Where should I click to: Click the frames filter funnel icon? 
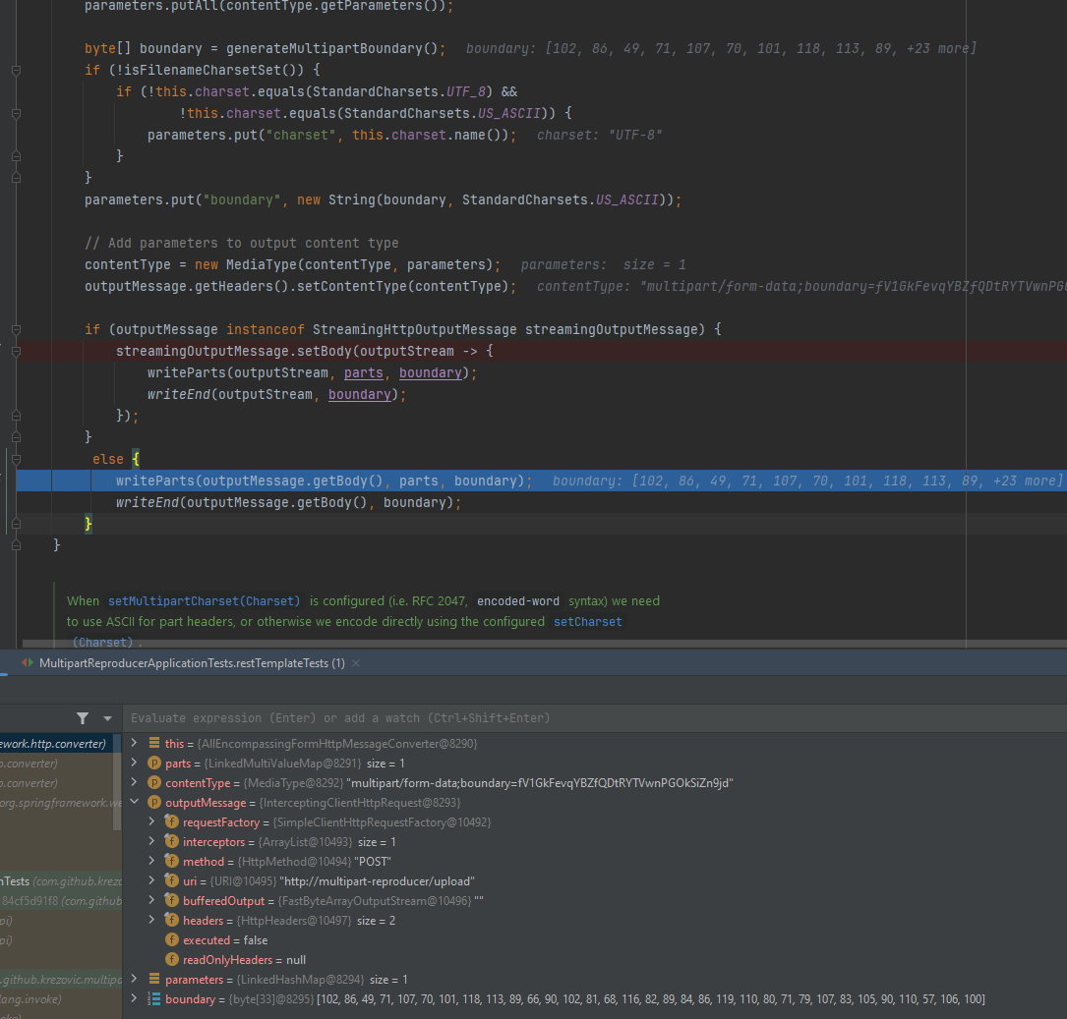pyautogui.click(x=83, y=718)
